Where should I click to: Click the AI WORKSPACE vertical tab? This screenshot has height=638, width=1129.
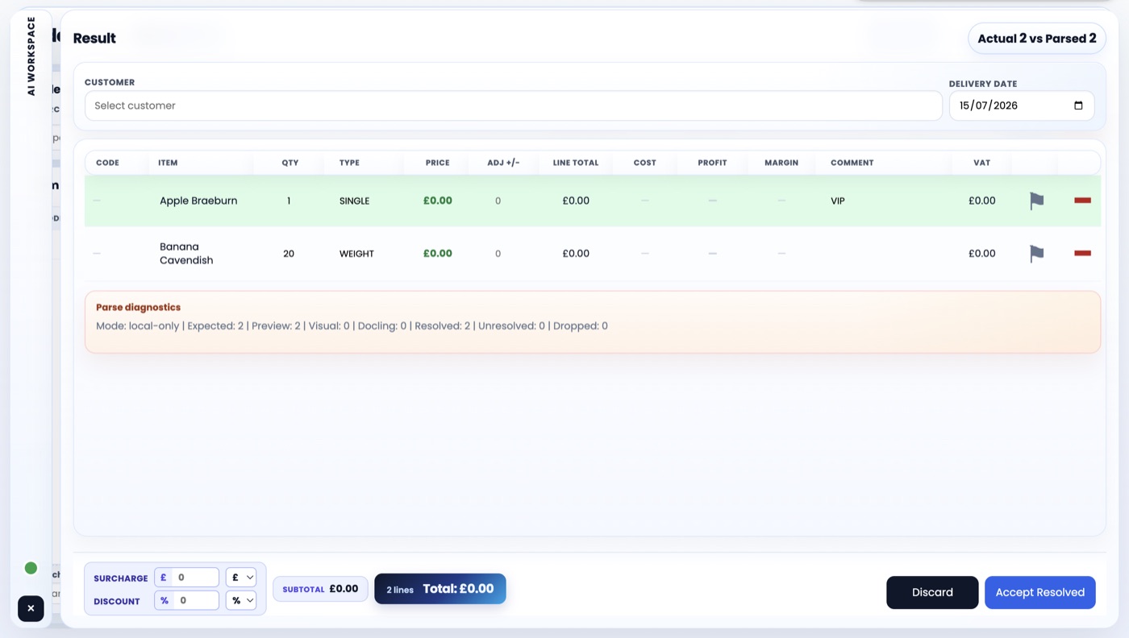pos(31,56)
